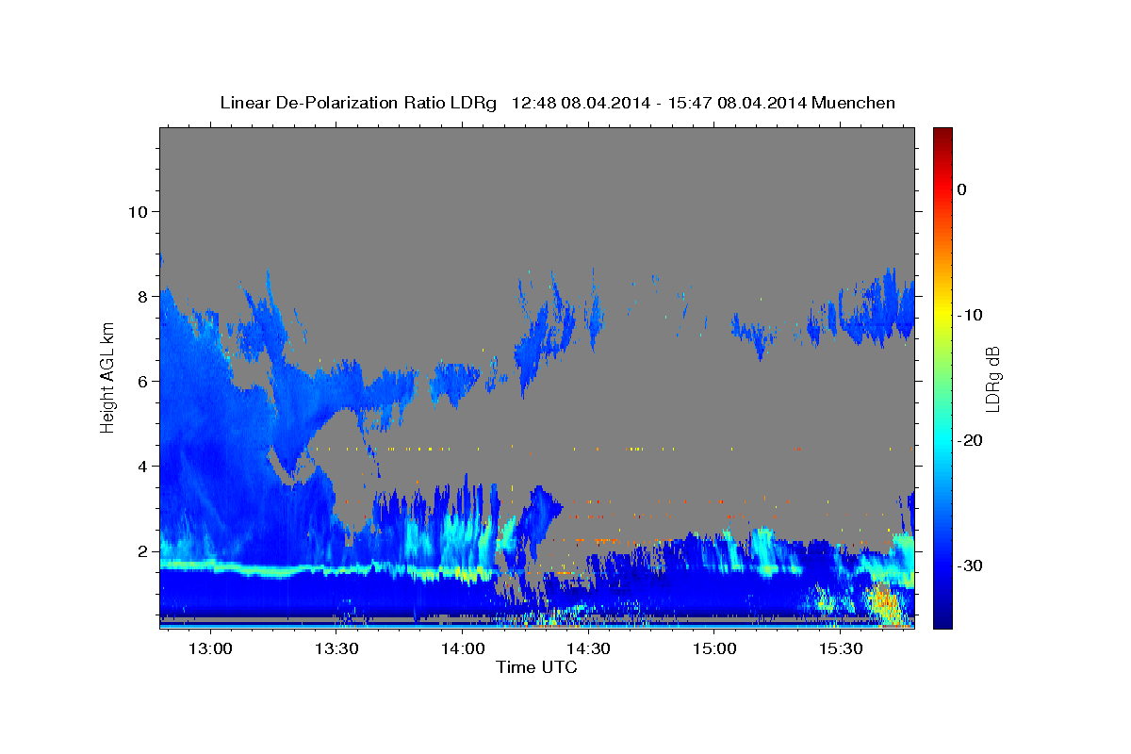Click the "Time UTC" axis label
The height and width of the screenshot is (754, 1131).
pyautogui.click(x=536, y=667)
